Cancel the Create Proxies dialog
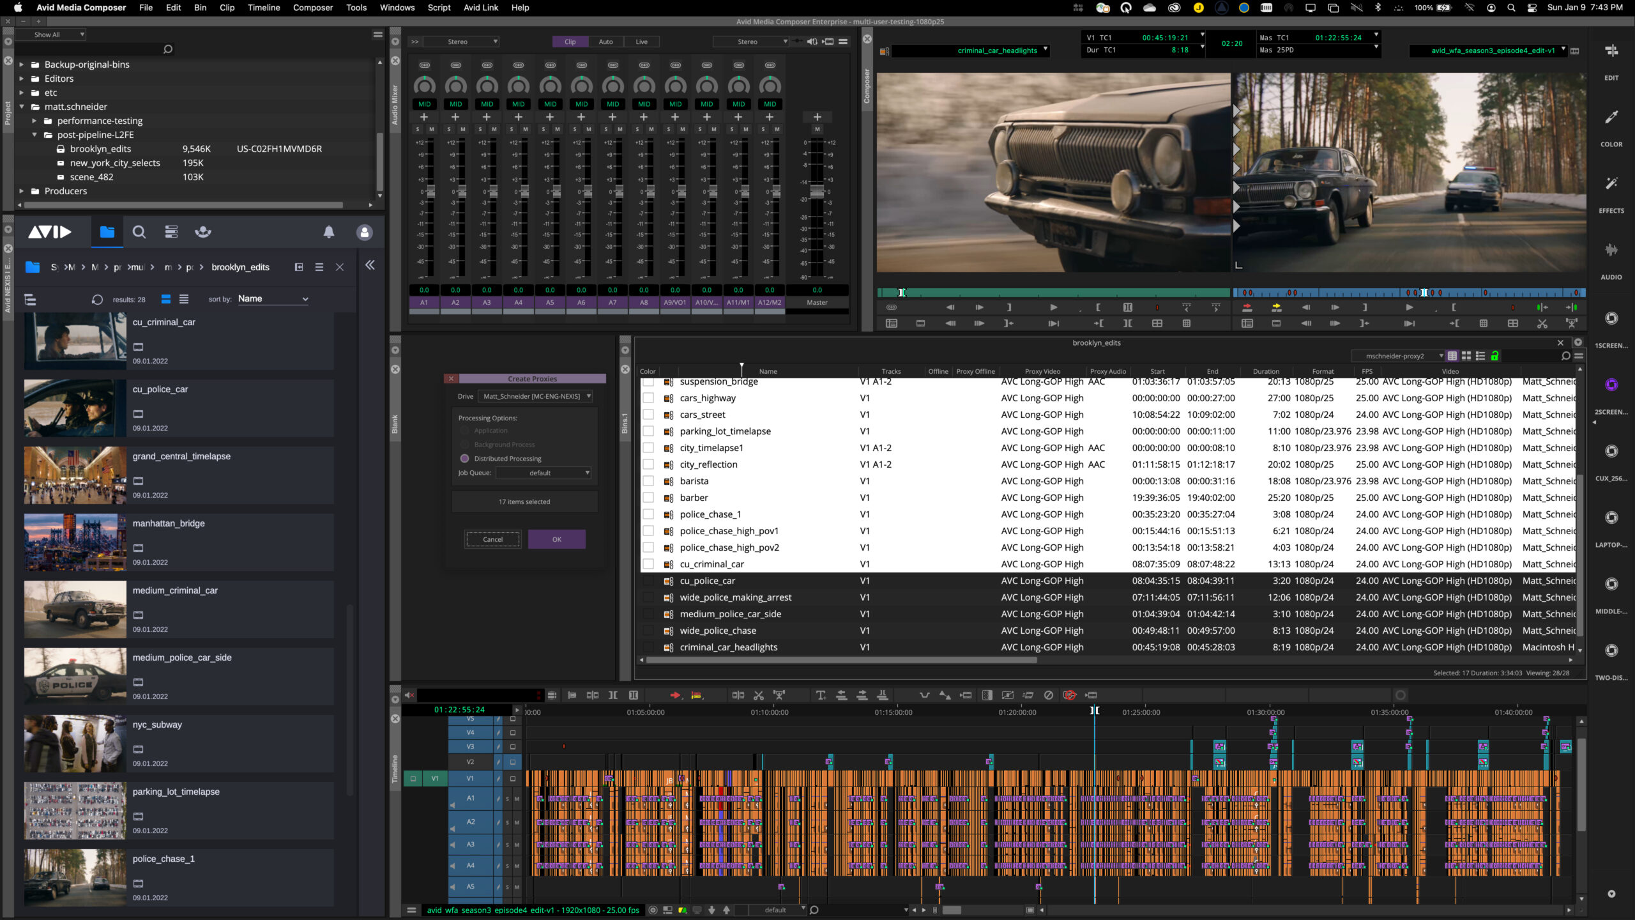The image size is (1635, 920). 492,539
